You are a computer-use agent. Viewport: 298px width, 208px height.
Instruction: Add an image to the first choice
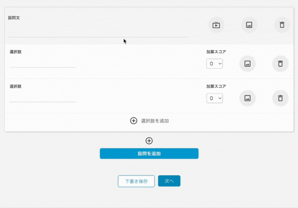click(247, 64)
